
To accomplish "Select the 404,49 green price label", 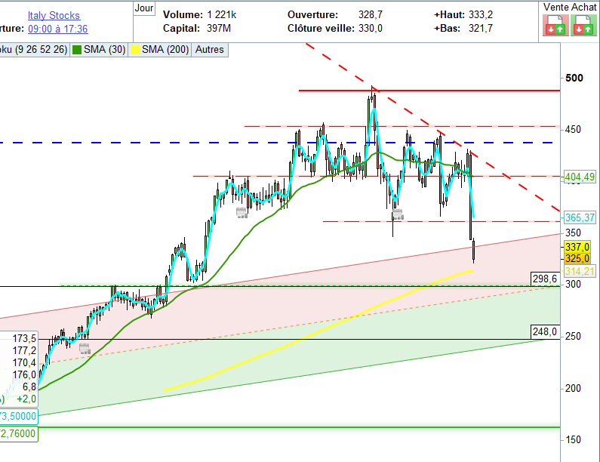I will 580,177.
